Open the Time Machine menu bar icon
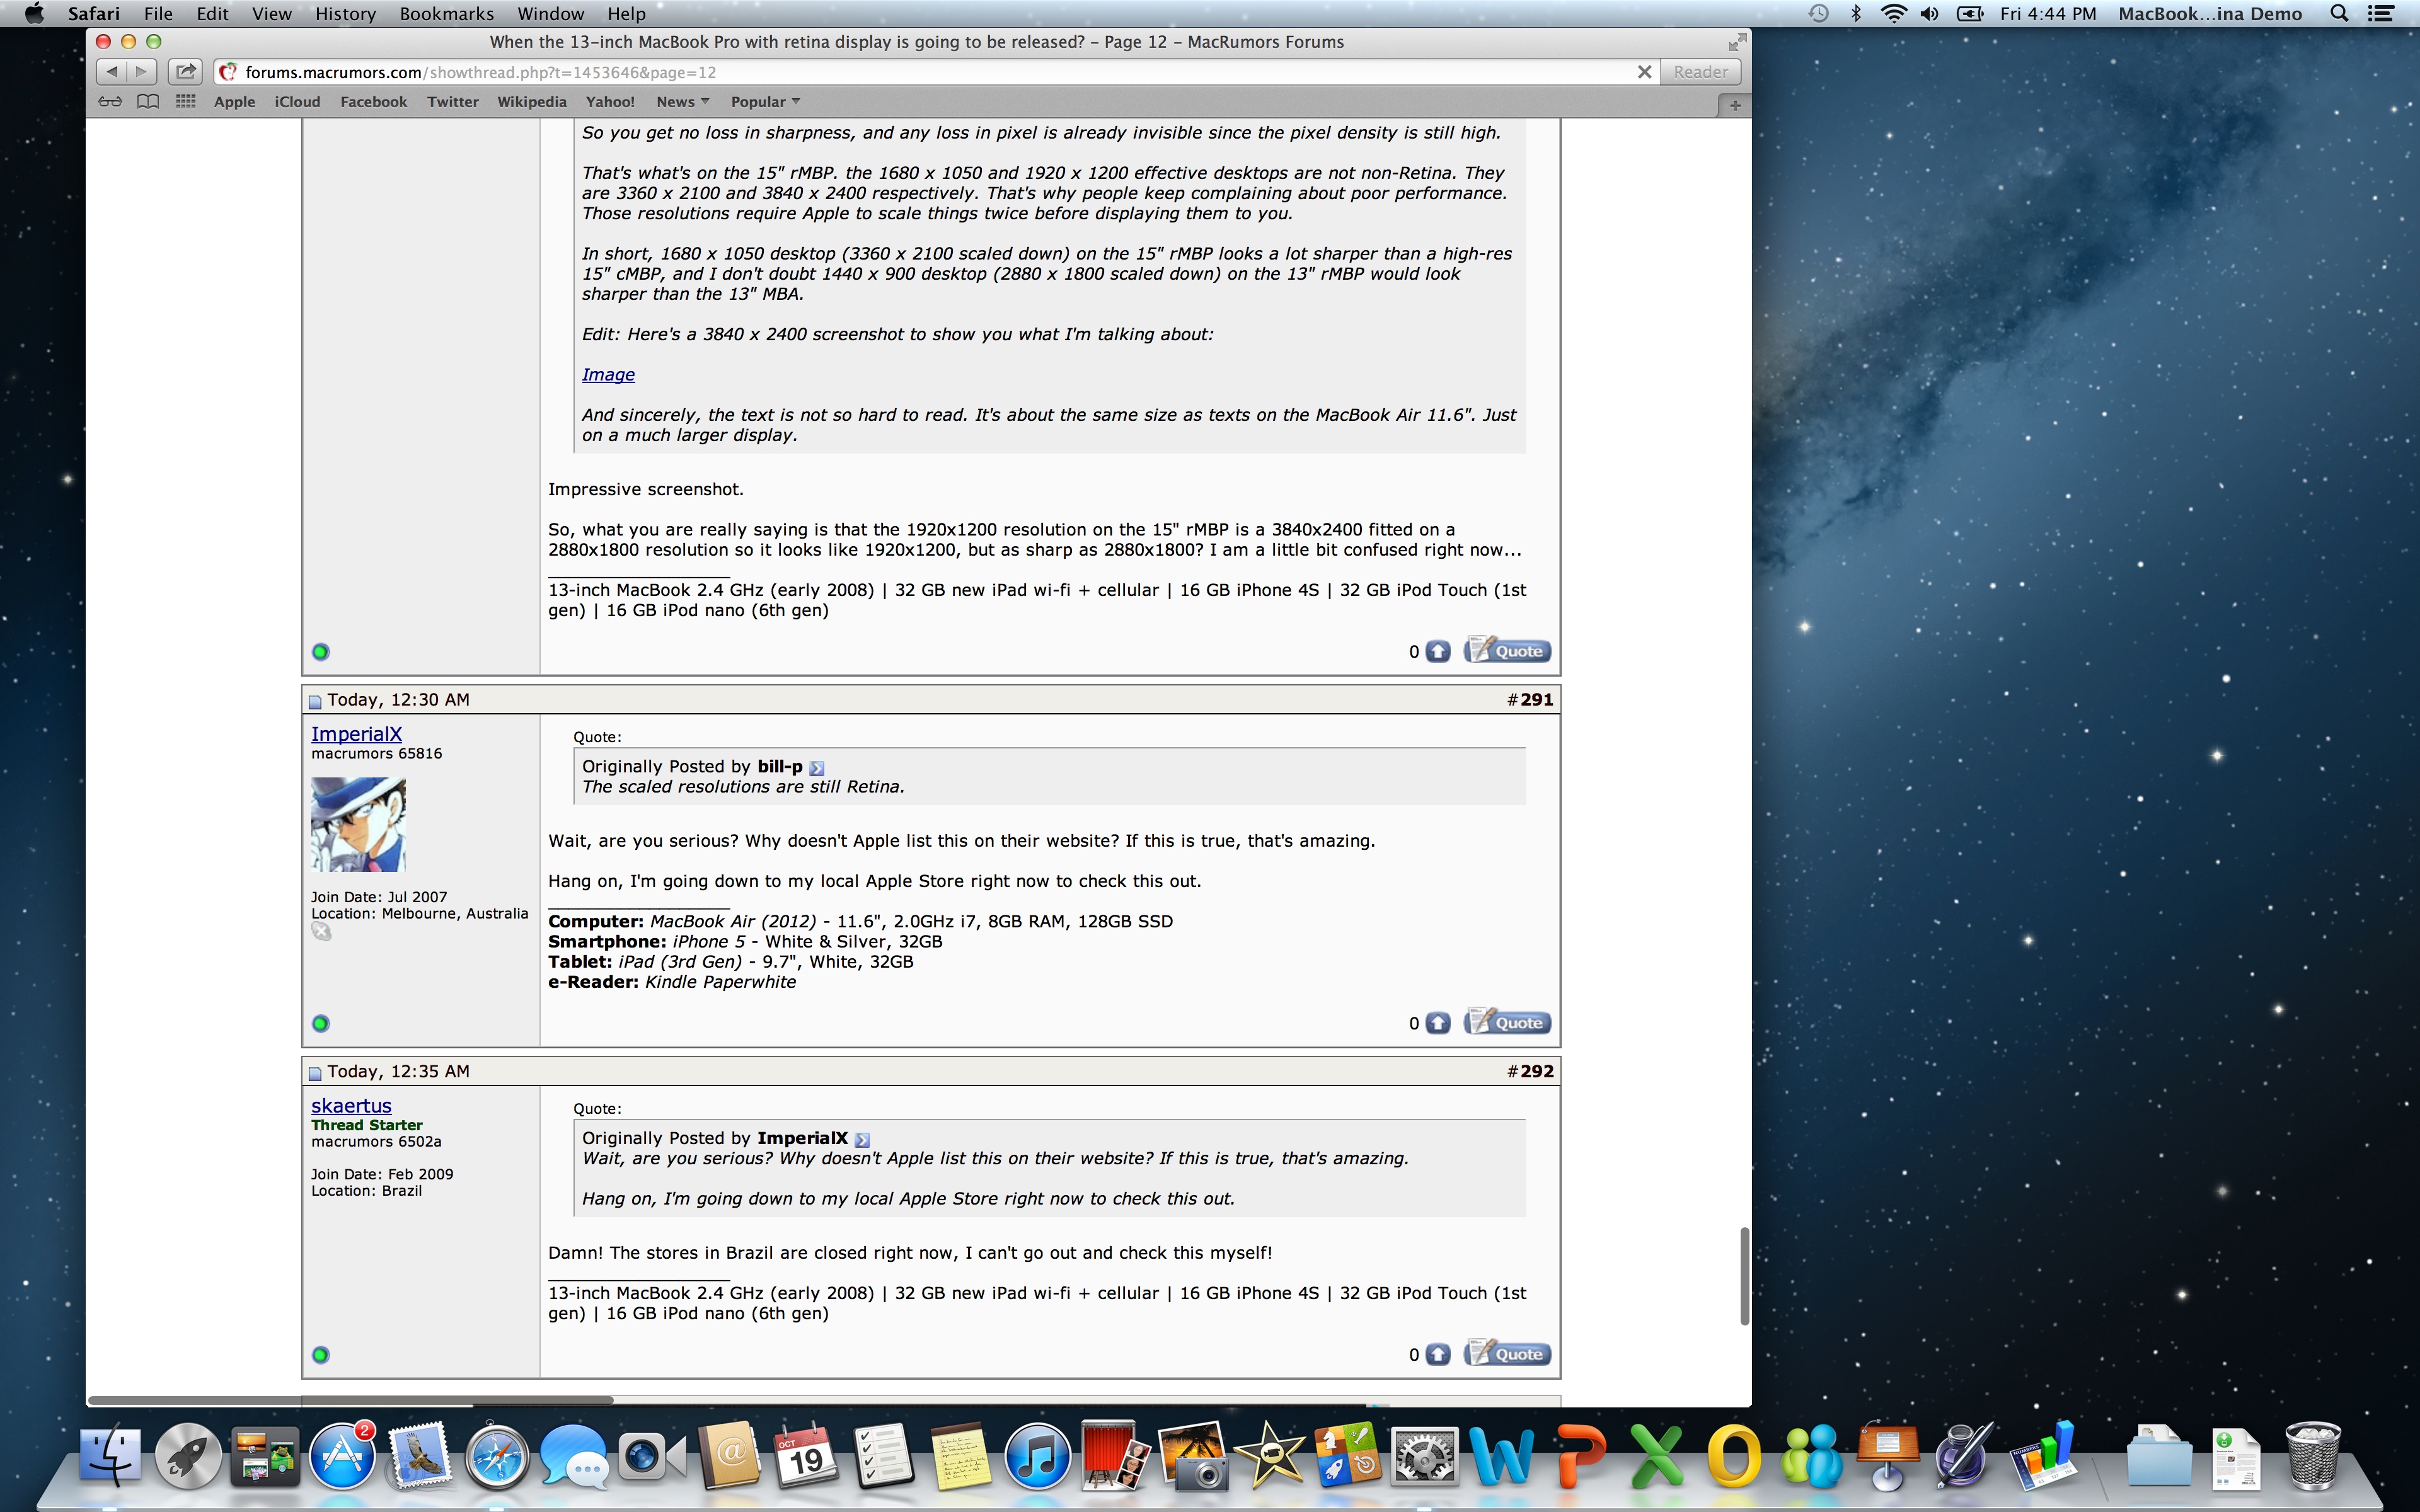Screen dimensions: 2420x1512 [1818, 14]
